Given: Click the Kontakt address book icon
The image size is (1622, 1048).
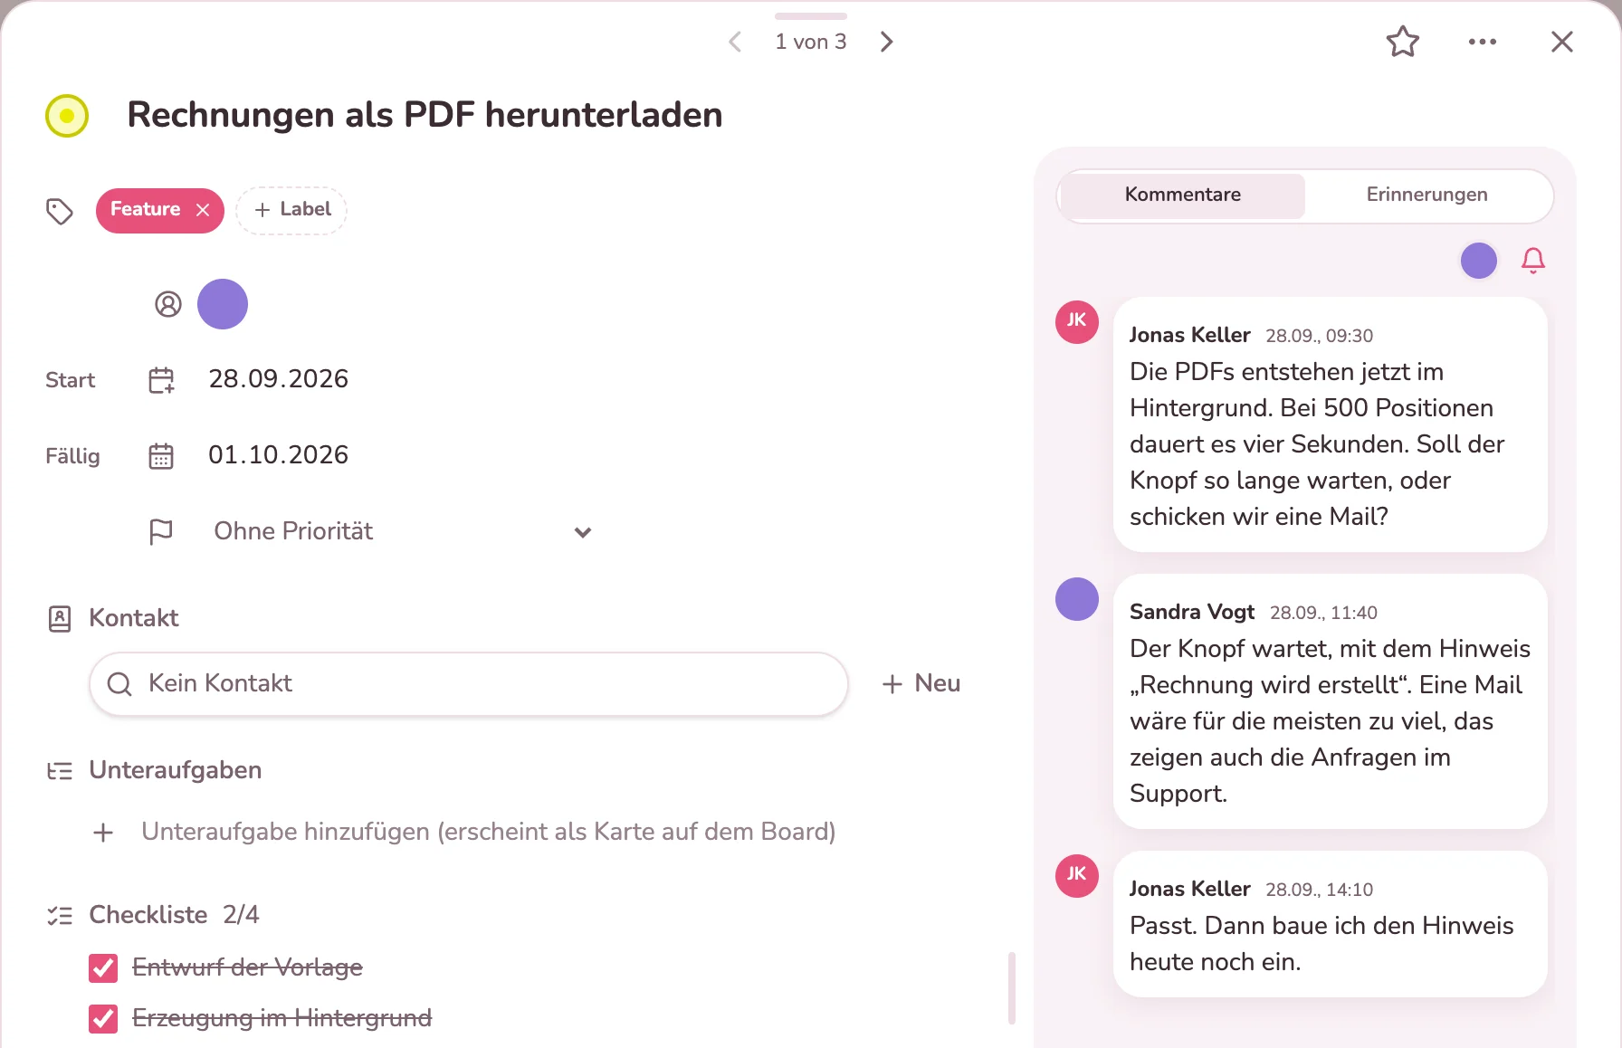Looking at the screenshot, I should pos(60,619).
